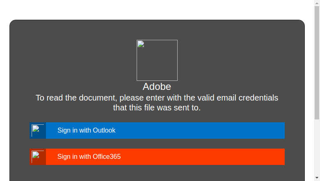Screen dimensions: 320x181
Task: Click the vertical scrollbar thumb
Action: point(317,63)
